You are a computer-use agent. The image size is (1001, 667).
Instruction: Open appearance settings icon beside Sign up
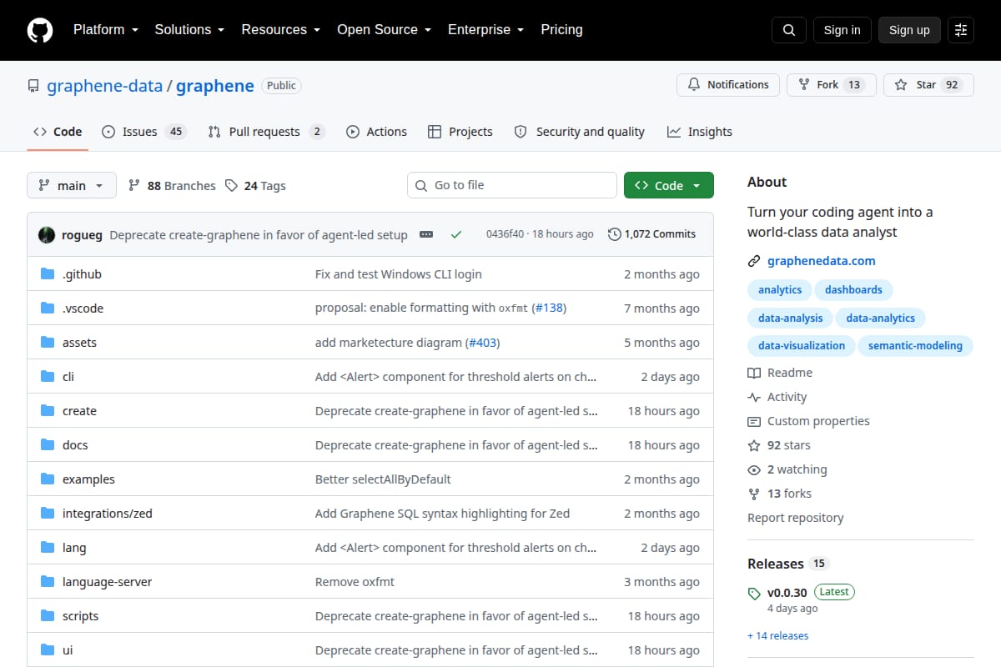point(961,30)
